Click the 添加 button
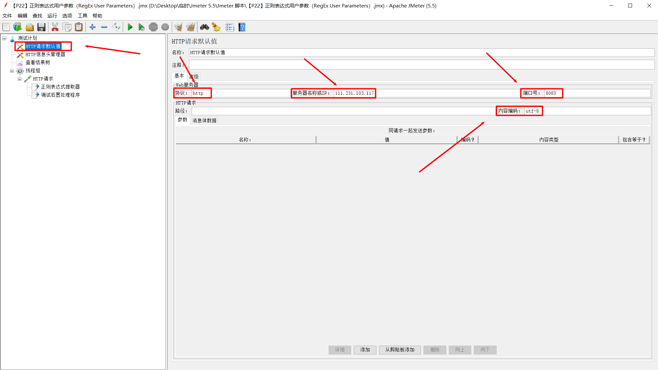658x370 pixels. (x=365, y=350)
